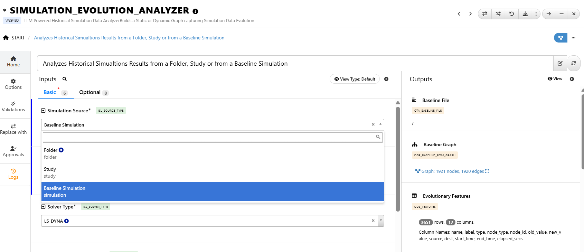The width and height of the screenshot is (584, 252).
Task: Toggle View Type: Default button
Action: [x=355, y=79]
